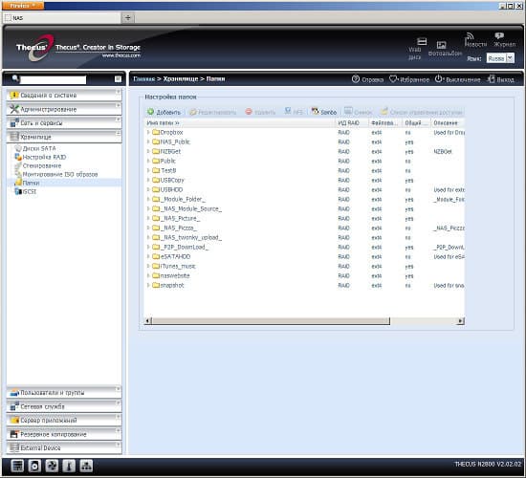Click the NAS browser tab
The image size is (526, 478).
62,18
